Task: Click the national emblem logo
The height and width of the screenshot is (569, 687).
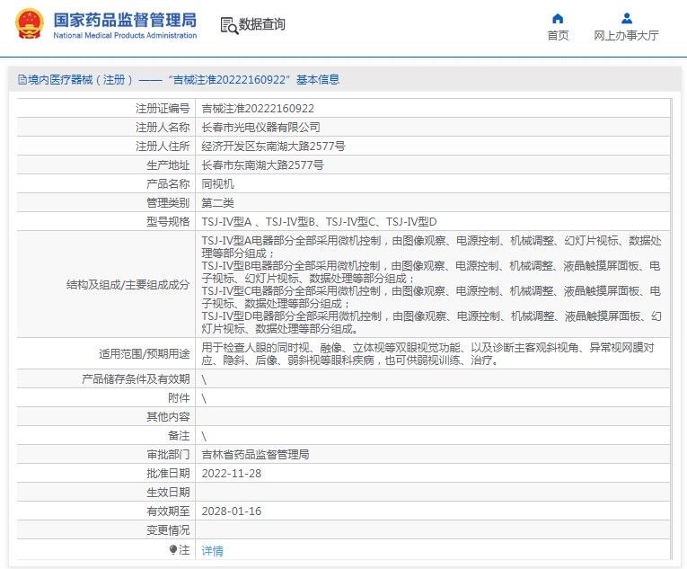Action: (29, 25)
